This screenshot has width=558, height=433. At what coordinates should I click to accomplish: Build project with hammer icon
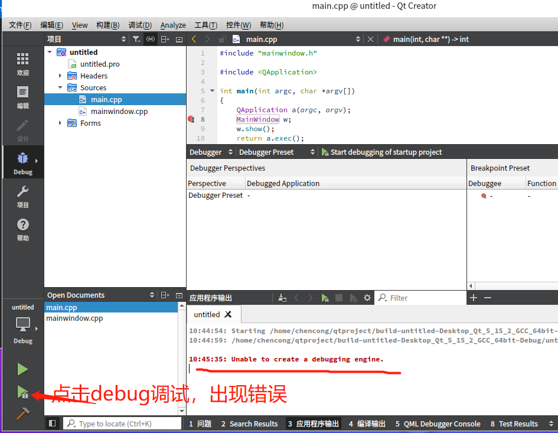(x=23, y=414)
